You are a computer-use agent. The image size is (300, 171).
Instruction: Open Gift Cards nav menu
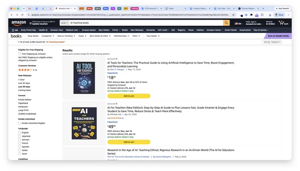pyautogui.click(x=163, y=30)
